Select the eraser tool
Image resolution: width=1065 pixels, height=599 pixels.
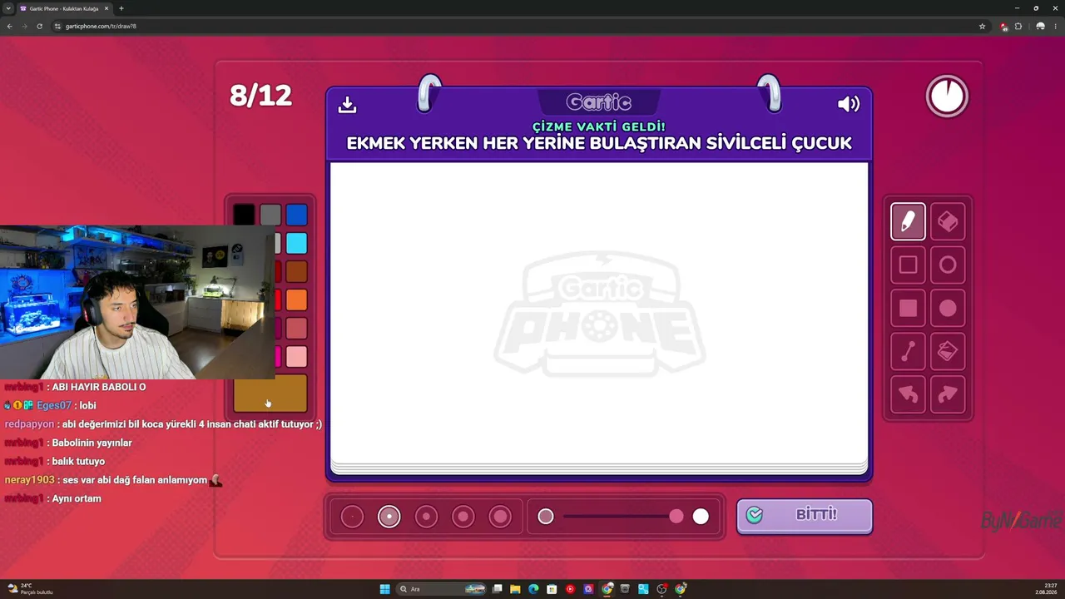coord(948,222)
